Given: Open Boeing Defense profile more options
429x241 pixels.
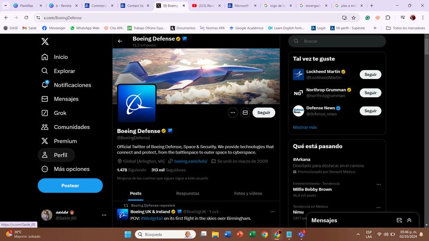Looking at the screenshot, I should pyautogui.click(x=233, y=112).
